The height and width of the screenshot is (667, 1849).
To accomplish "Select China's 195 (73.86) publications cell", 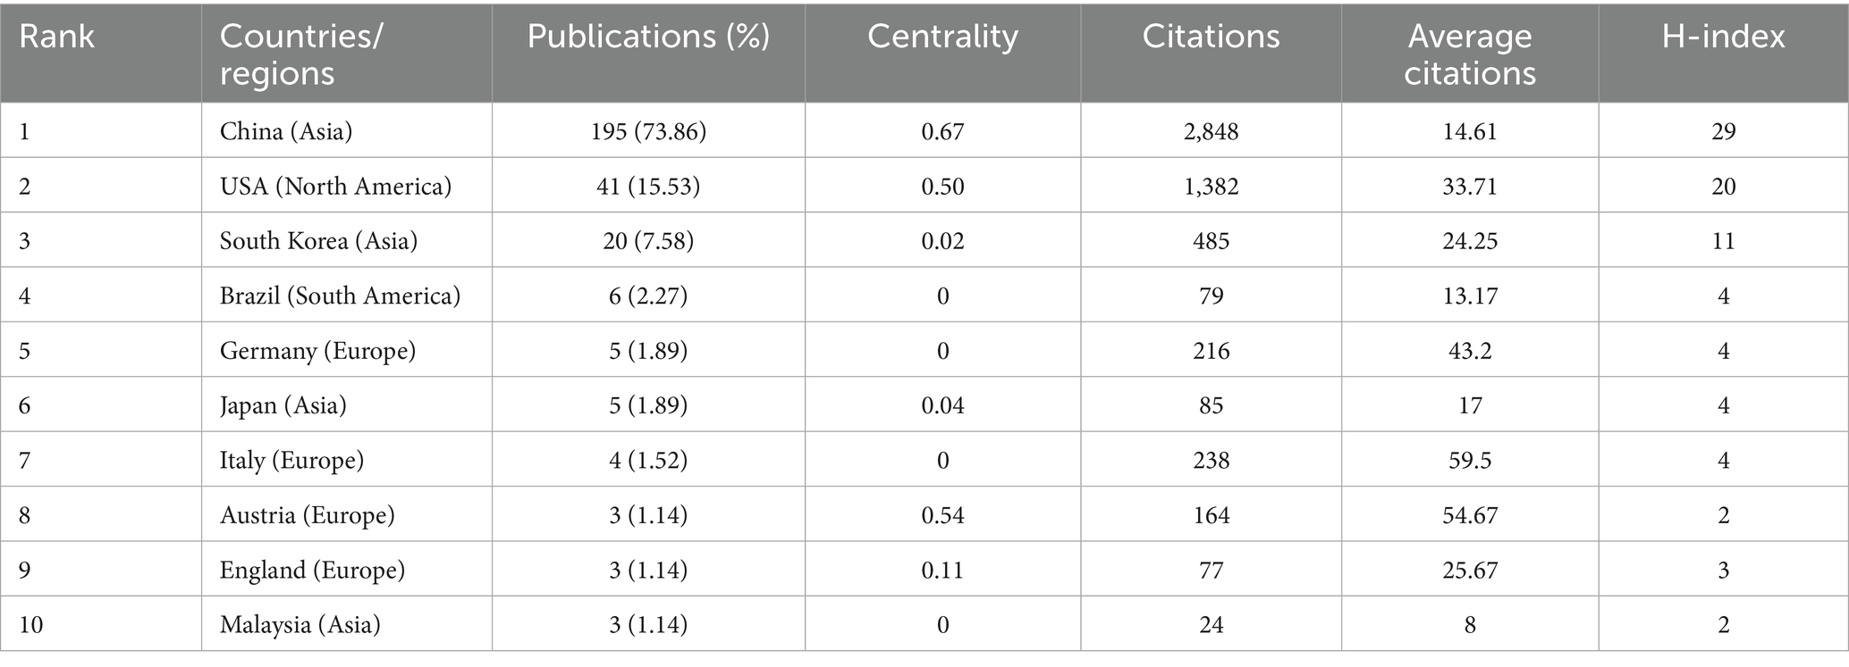I will [648, 131].
